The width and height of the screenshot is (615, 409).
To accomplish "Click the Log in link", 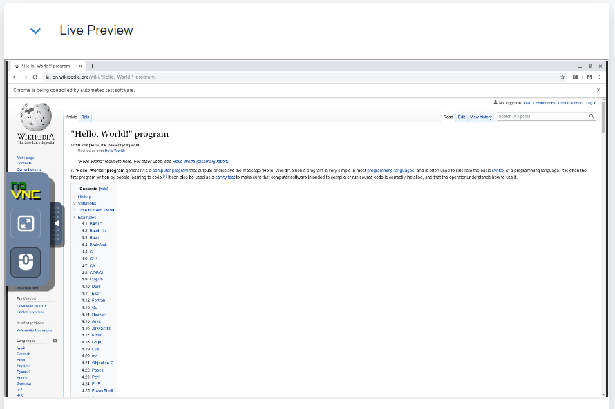I will coord(591,103).
